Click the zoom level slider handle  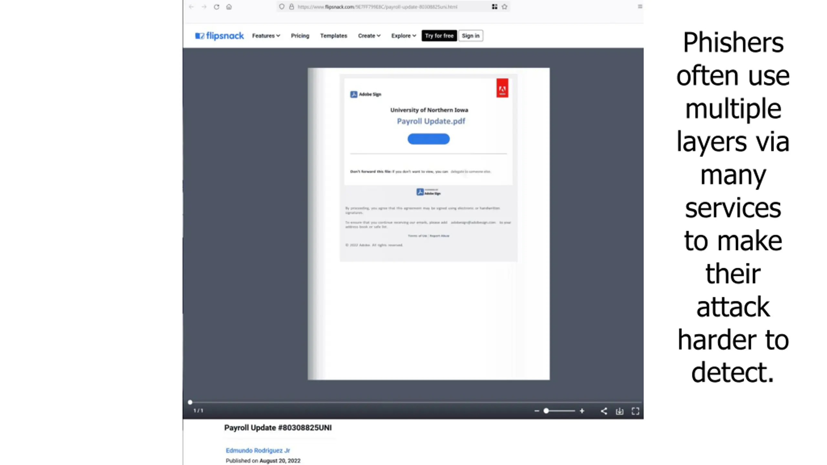[x=546, y=411]
